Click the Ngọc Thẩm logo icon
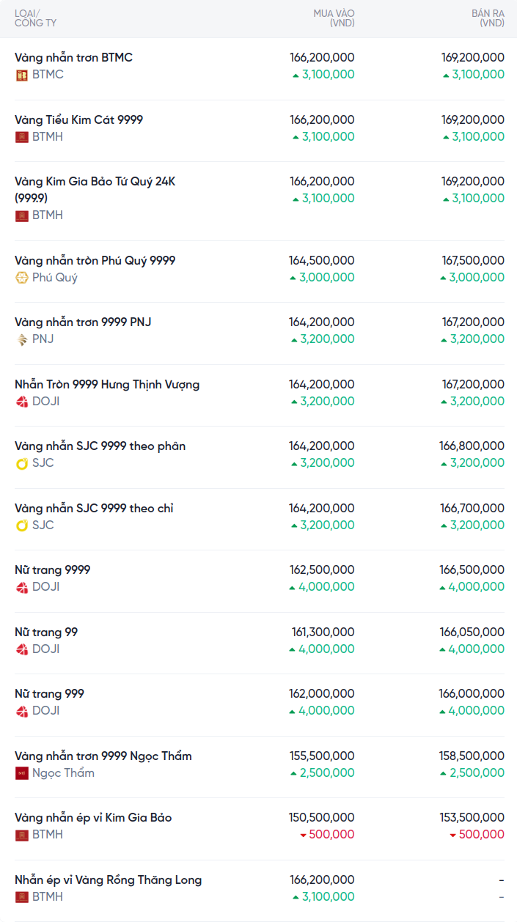 pyautogui.click(x=22, y=773)
